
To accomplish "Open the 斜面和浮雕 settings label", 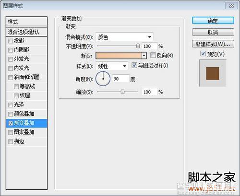I will coord(26,77).
